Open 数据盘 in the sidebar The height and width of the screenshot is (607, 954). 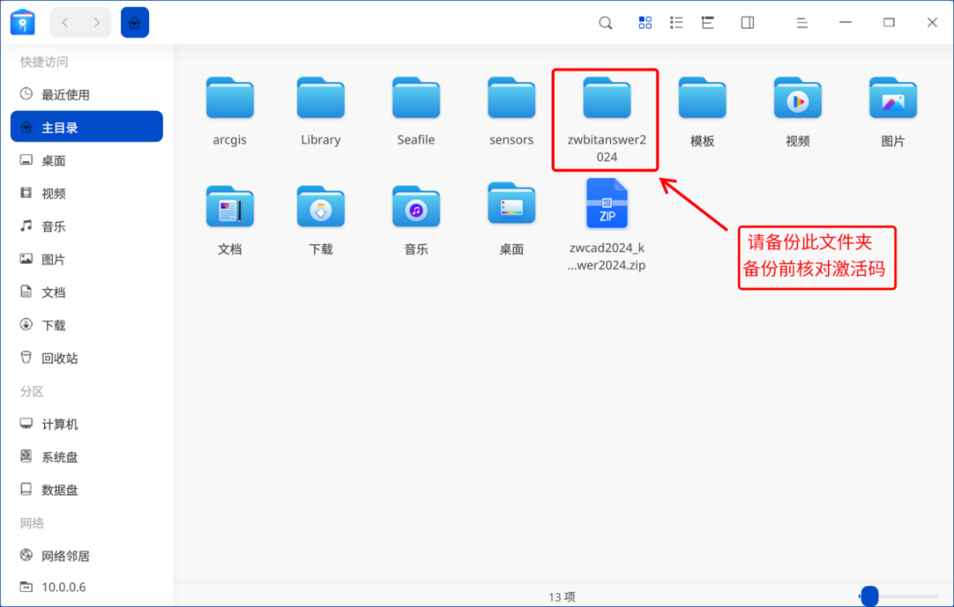click(86, 489)
